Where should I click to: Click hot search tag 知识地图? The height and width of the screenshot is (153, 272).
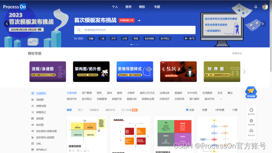pos(149,39)
